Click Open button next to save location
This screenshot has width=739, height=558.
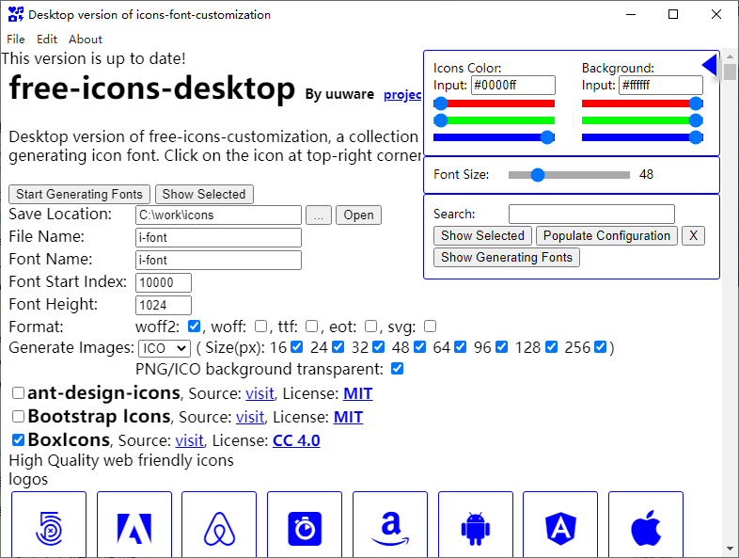coord(358,215)
